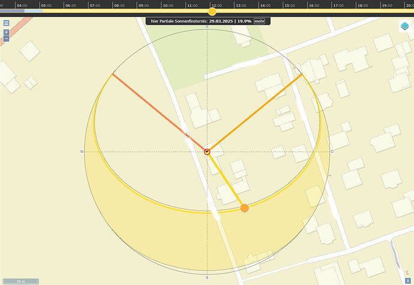Click the 11:00 mark on the timeline
This screenshot has width=414, height=285.
pyautogui.click(x=193, y=5)
